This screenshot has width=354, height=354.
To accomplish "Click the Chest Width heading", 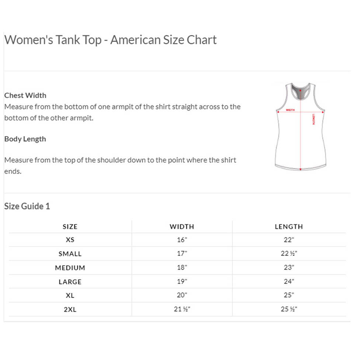I will click(x=25, y=95).
